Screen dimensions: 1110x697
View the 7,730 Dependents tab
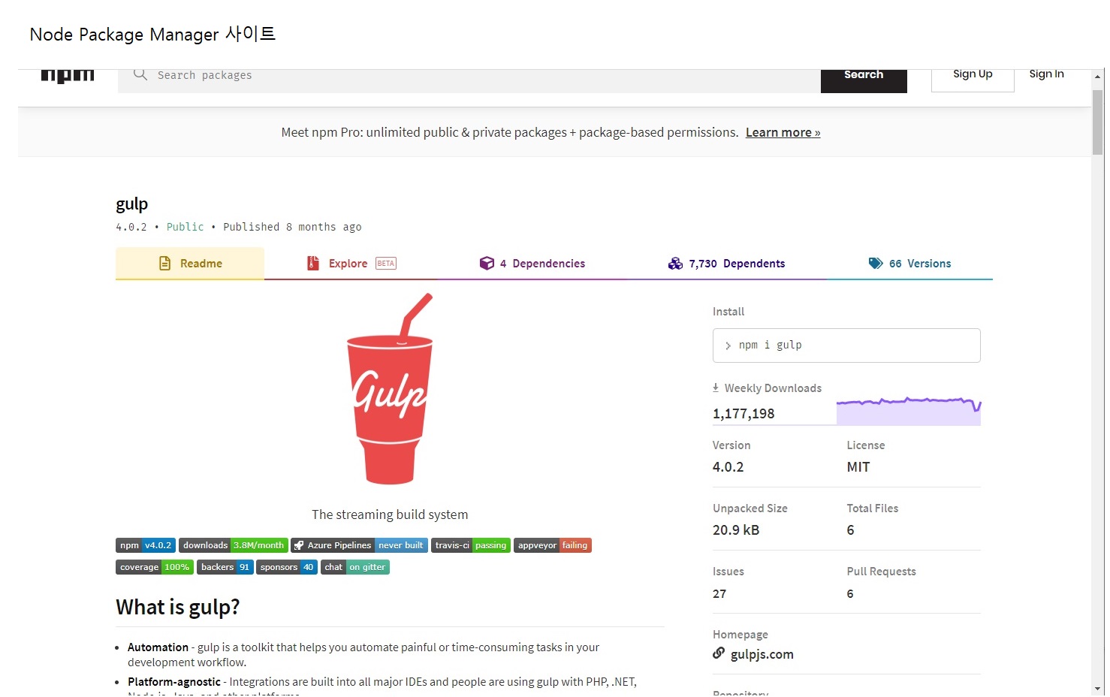pyautogui.click(x=726, y=264)
